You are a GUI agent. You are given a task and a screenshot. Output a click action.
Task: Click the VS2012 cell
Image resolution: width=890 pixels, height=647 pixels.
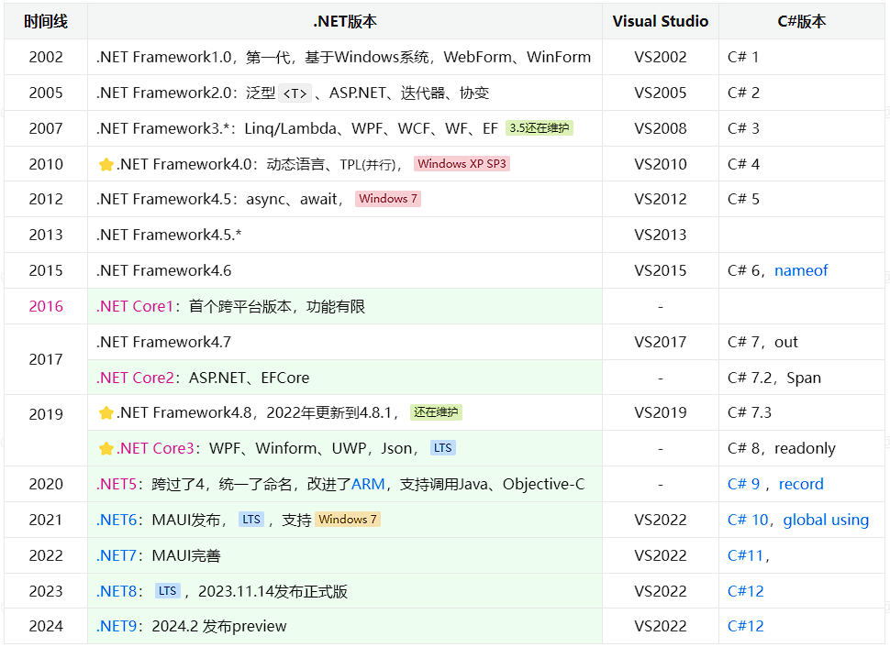coord(661,200)
